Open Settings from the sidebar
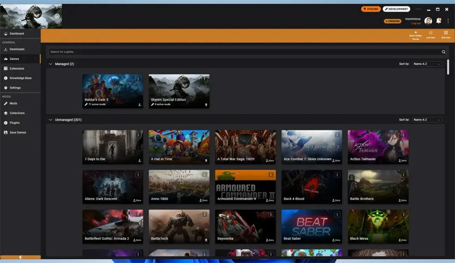 coord(15,88)
